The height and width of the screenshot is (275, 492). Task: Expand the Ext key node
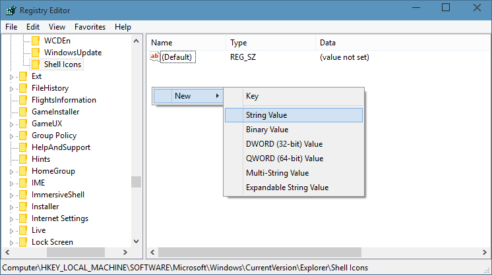[x=11, y=76]
